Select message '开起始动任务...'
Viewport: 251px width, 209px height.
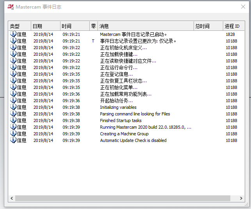[x=116, y=101]
